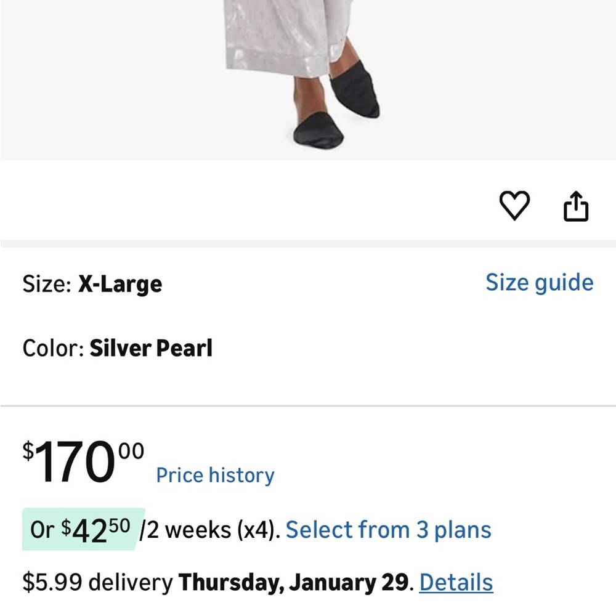The height and width of the screenshot is (616, 616).
Task: Open the Size guide link
Action: click(x=540, y=283)
